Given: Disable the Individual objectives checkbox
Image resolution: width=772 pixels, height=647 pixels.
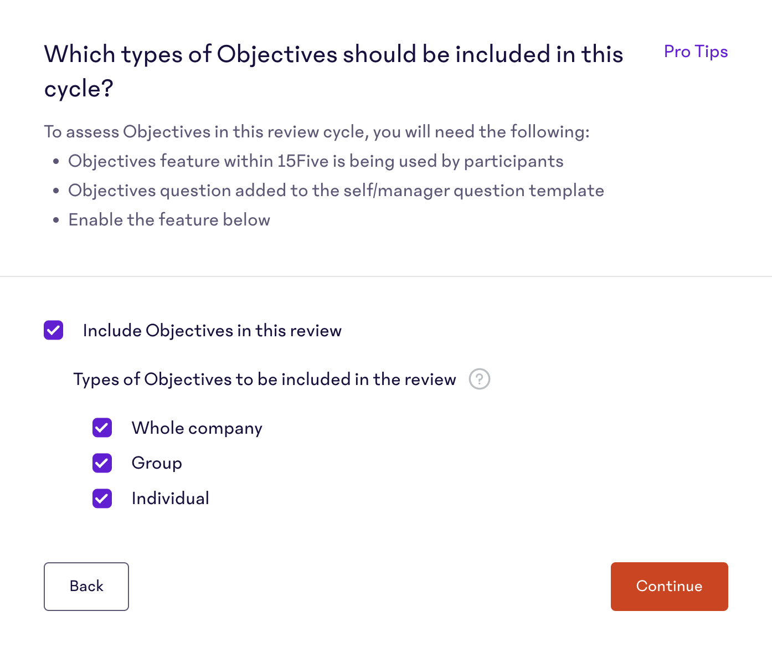Looking at the screenshot, I should tap(102, 499).
